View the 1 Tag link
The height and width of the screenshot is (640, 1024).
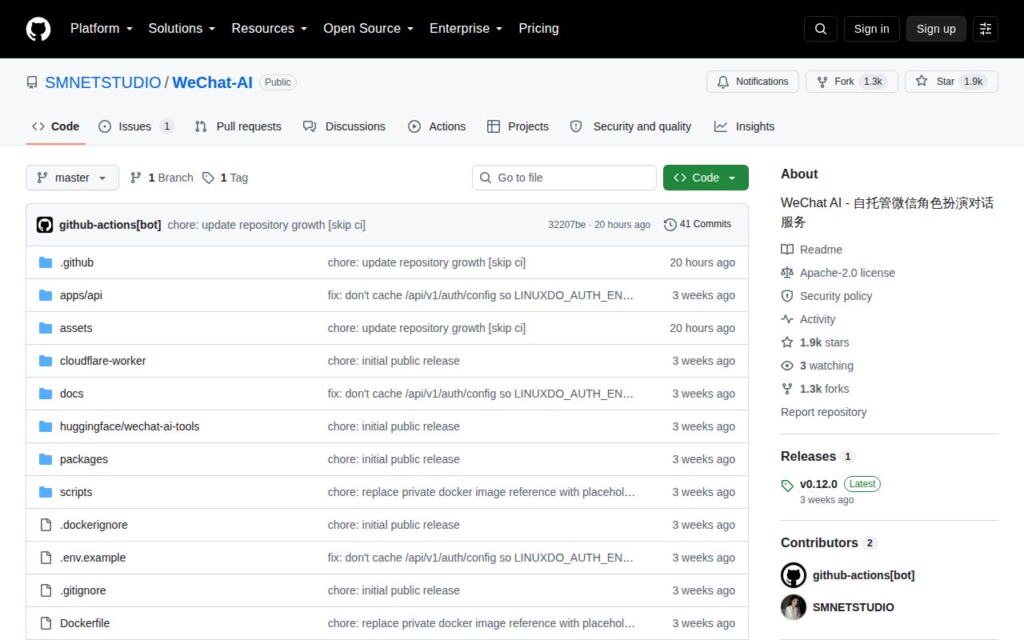[225, 178]
